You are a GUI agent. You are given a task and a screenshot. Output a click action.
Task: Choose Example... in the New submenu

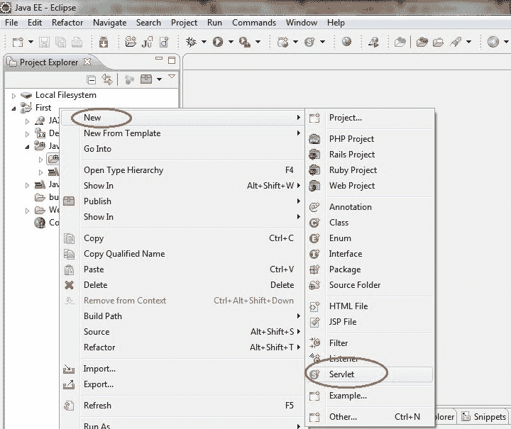370,396
